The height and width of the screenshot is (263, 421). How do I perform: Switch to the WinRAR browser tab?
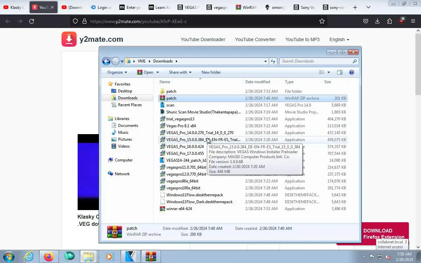tap(246, 7)
